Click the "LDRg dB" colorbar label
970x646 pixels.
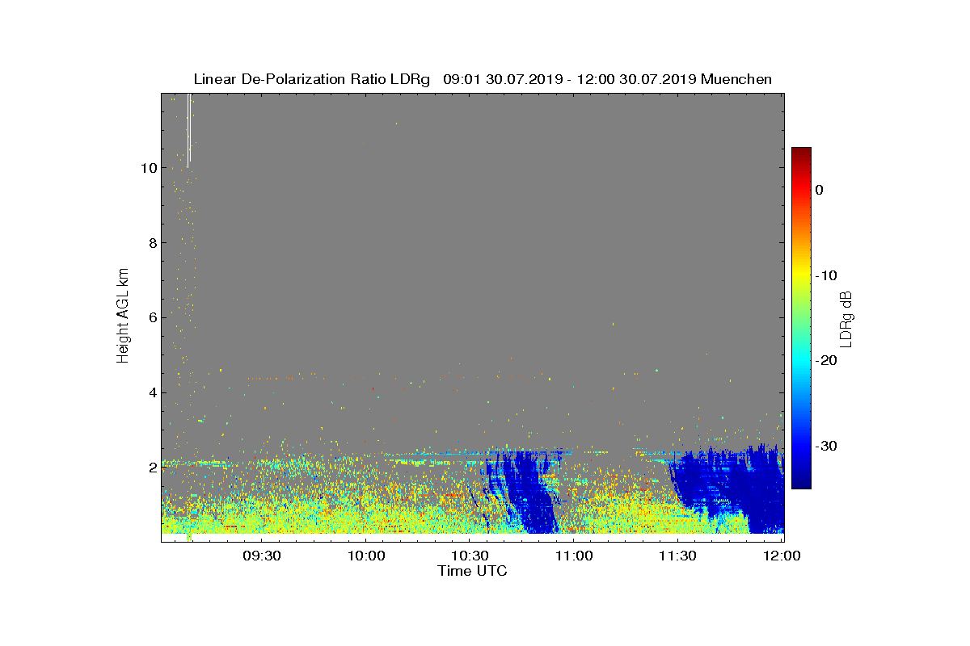846,318
